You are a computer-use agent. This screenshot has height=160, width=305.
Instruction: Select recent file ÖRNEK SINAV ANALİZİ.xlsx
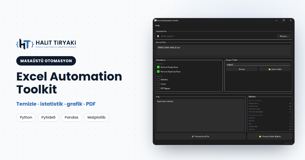pyautogui.click(x=169, y=47)
